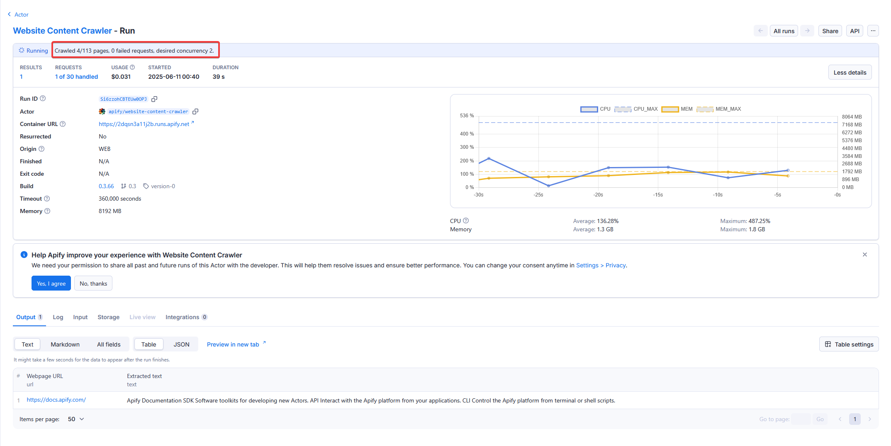Click the help icon beside Container URL

click(63, 124)
